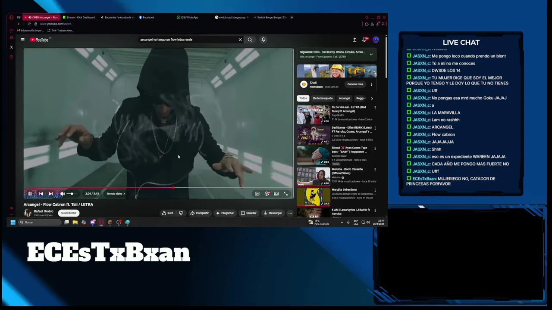Image resolution: width=552 pixels, height=310 pixels.
Task: Open the YouTube account avatar
Action: pyautogui.click(x=376, y=40)
